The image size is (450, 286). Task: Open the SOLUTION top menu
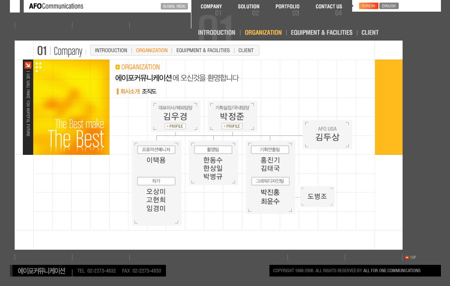(x=249, y=6)
